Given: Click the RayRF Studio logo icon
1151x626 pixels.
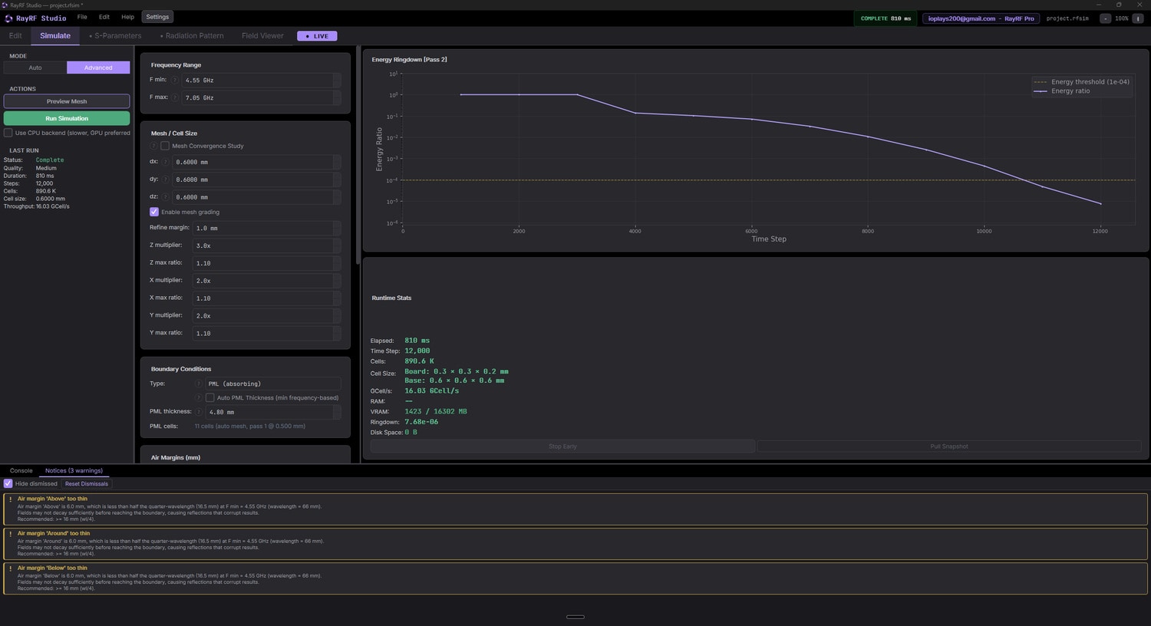Looking at the screenshot, I should point(9,18).
